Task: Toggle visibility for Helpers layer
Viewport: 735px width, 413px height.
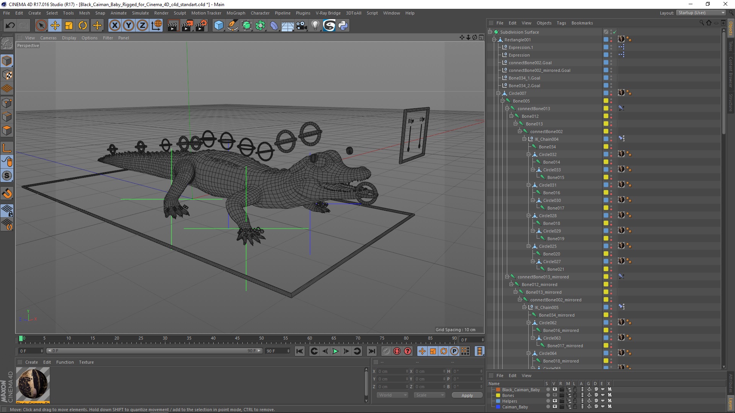Action: point(555,401)
